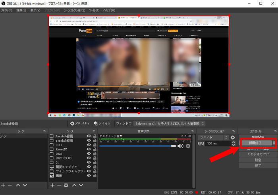Open source properties gear below the sources list

pos(66,185)
